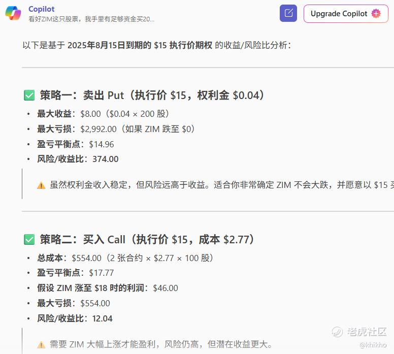Viewport: 394px width, 354px height.
Task: Start a new chat with compose icon
Action: (x=288, y=13)
